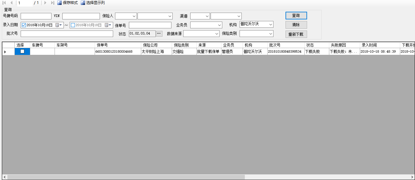
Task: Select 2018-10-18 08:48:39 time cell
Action: tap(380, 51)
